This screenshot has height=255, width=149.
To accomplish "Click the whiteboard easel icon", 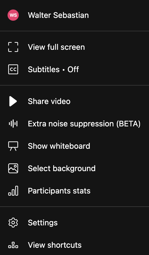I will pos(13,146).
